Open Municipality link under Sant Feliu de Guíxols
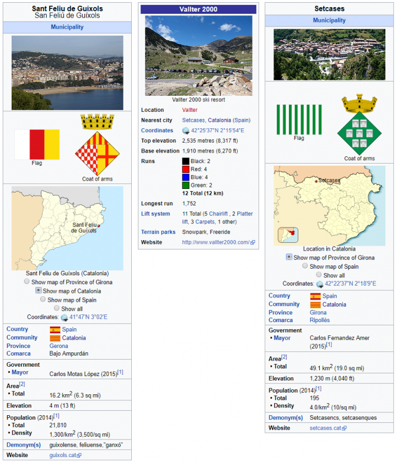Image resolution: width=397 pixels, height=462 pixels. (67, 27)
